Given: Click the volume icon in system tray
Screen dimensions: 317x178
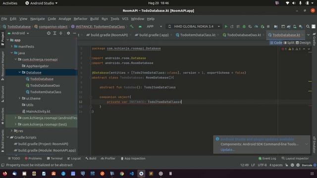Looking at the screenshot, I should point(294,3).
